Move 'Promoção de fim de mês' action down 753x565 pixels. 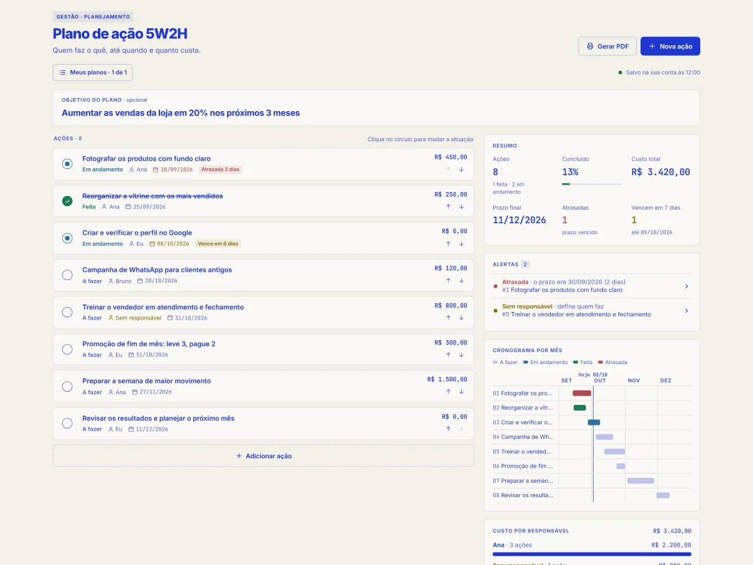(x=461, y=355)
